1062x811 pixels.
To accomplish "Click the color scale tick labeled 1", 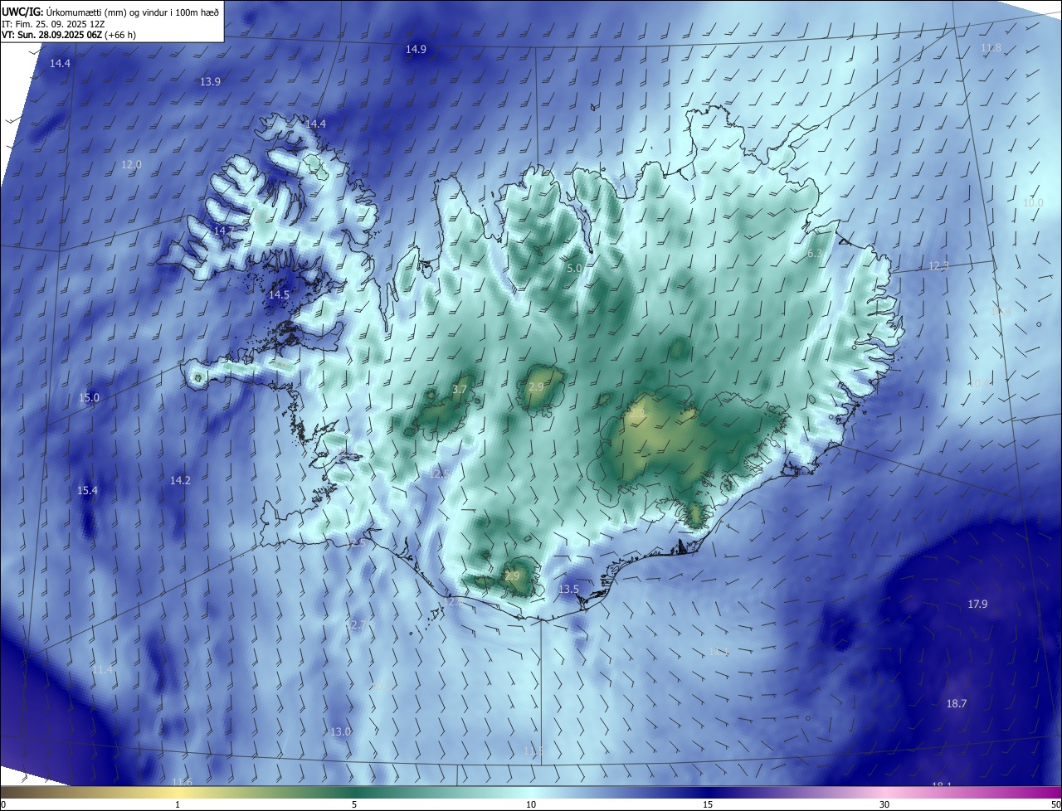I will pos(178,804).
